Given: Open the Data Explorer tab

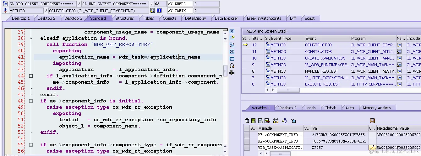Looking at the screenshot, I should 227,18.
